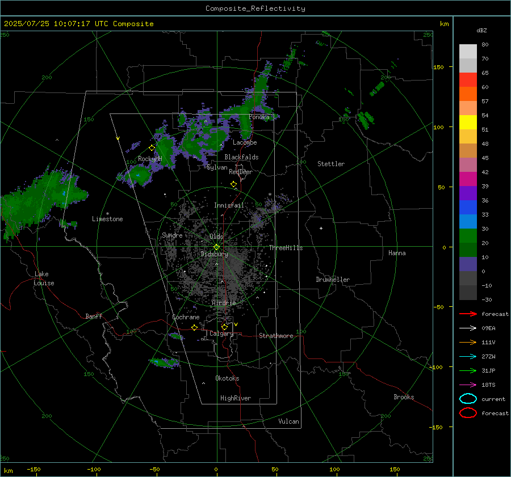This screenshot has height=477, width=511.
Task: Click the HighRiver town label
Action: (236, 398)
